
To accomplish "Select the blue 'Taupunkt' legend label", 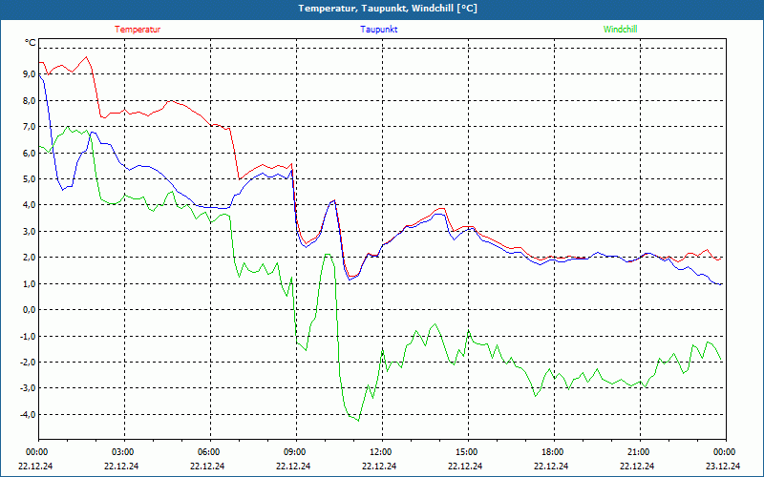I will coord(378,30).
